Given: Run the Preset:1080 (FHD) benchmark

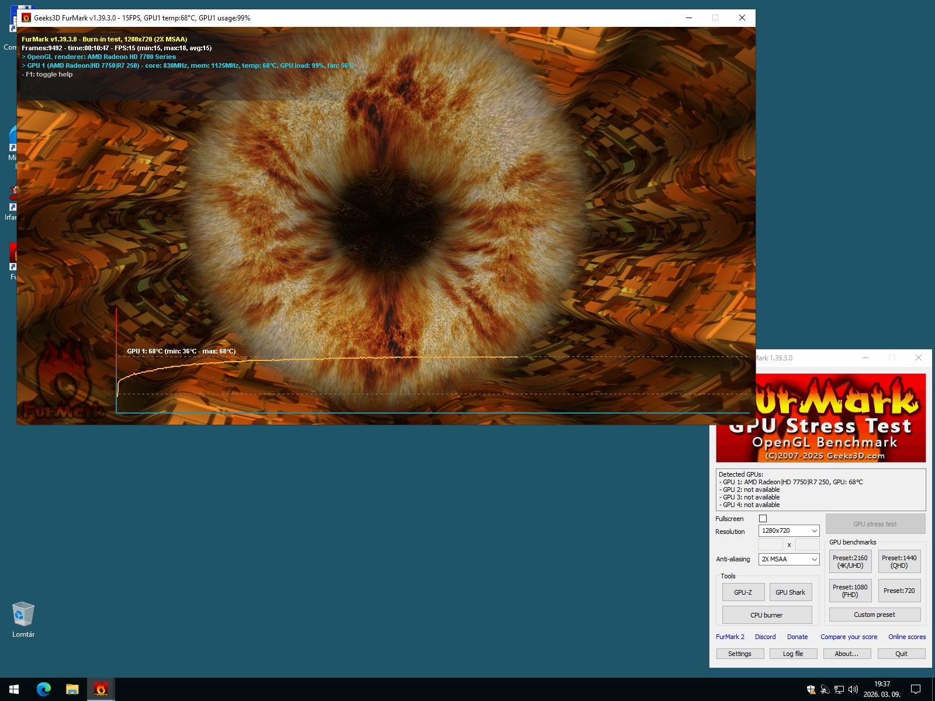Looking at the screenshot, I should 850,591.
